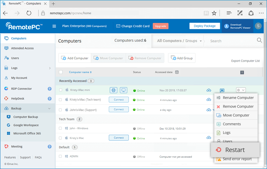Open chat icon for Kristy-iMac mini
This screenshot has height=169, width=267.
[x=222, y=90]
